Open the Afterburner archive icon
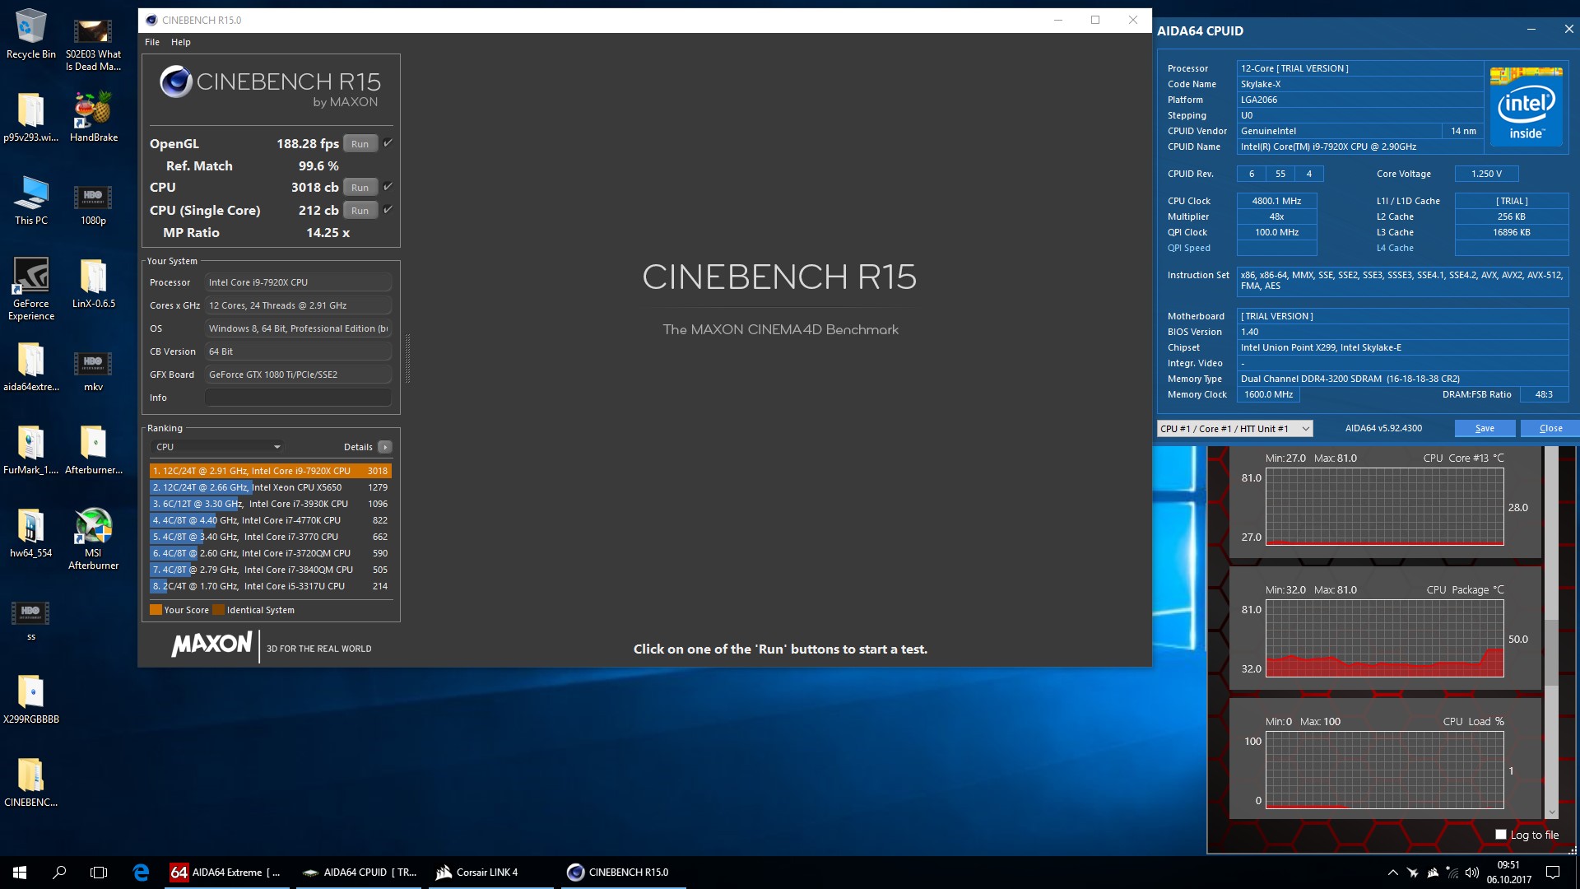Viewport: 1580px width, 889px height. [93, 449]
